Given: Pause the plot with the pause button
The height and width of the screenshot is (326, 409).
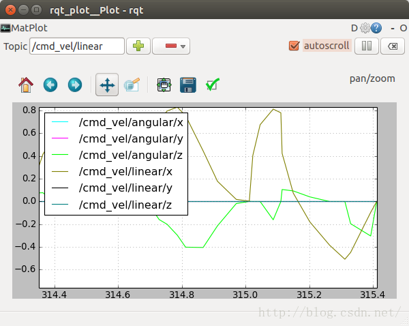Looking at the screenshot, I should tap(367, 46).
